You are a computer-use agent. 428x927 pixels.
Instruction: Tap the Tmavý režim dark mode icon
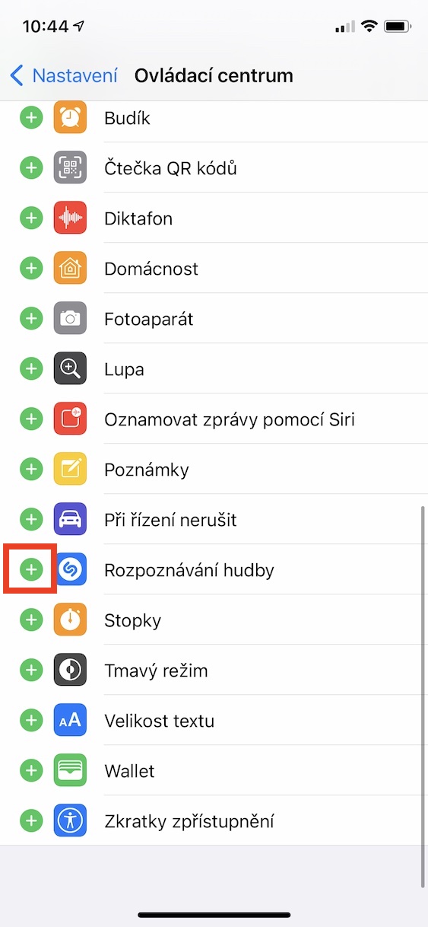pyautogui.click(x=70, y=671)
